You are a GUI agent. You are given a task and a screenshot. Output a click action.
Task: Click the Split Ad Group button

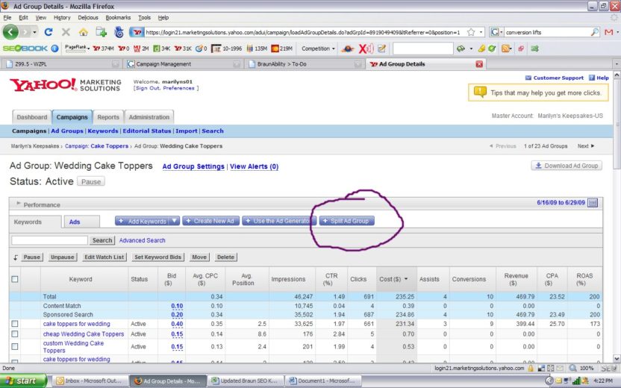click(346, 221)
